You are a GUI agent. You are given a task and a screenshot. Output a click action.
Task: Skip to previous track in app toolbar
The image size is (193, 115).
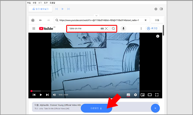57,9
